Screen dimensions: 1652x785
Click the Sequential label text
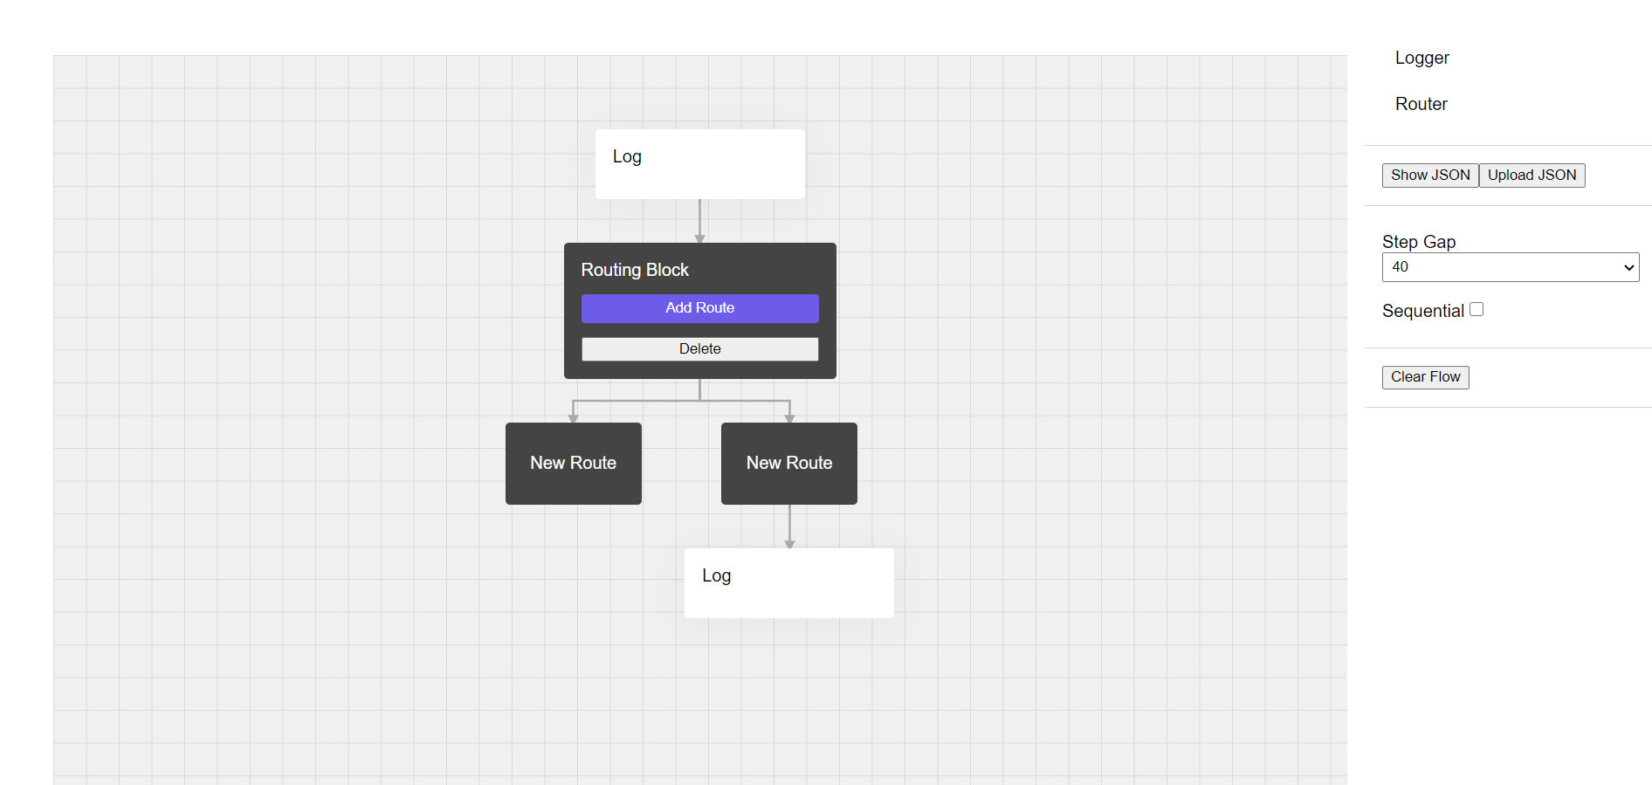point(1422,312)
